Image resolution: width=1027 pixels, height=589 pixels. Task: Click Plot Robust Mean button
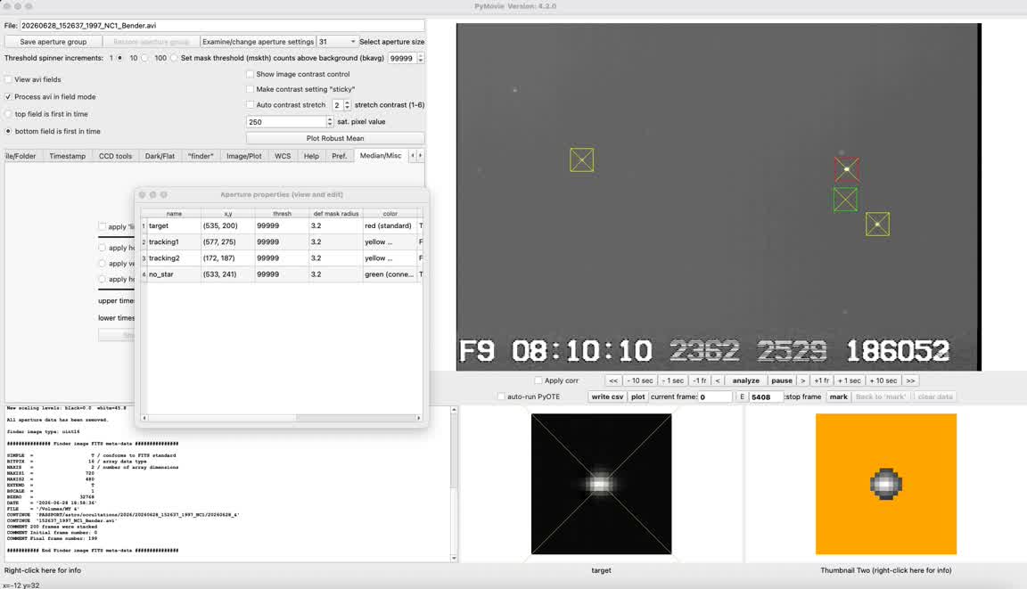[x=335, y=138]
